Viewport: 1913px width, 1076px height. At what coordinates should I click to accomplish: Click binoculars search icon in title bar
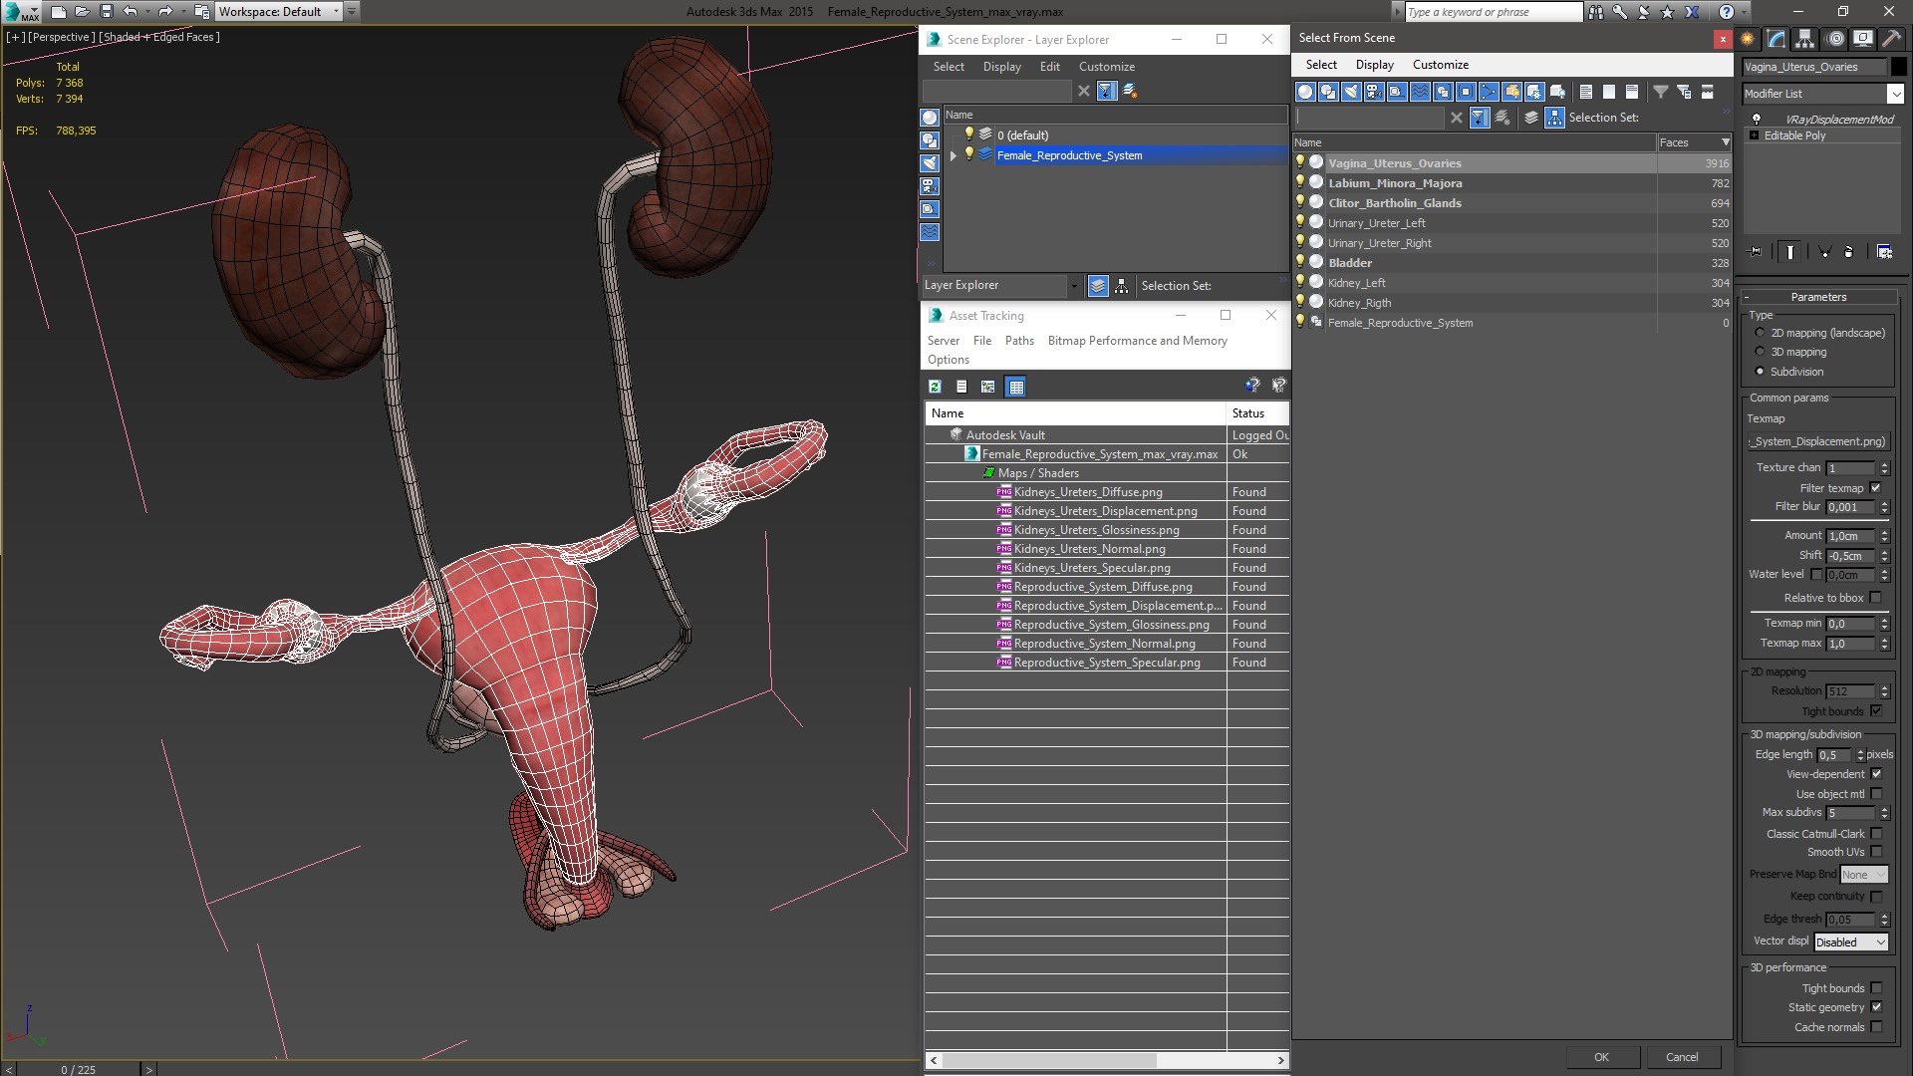tap(1596, 12)
